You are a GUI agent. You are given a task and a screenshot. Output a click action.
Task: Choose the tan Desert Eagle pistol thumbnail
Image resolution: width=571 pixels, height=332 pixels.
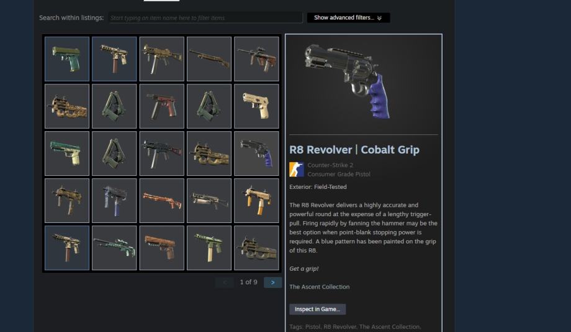click(256, 106)
